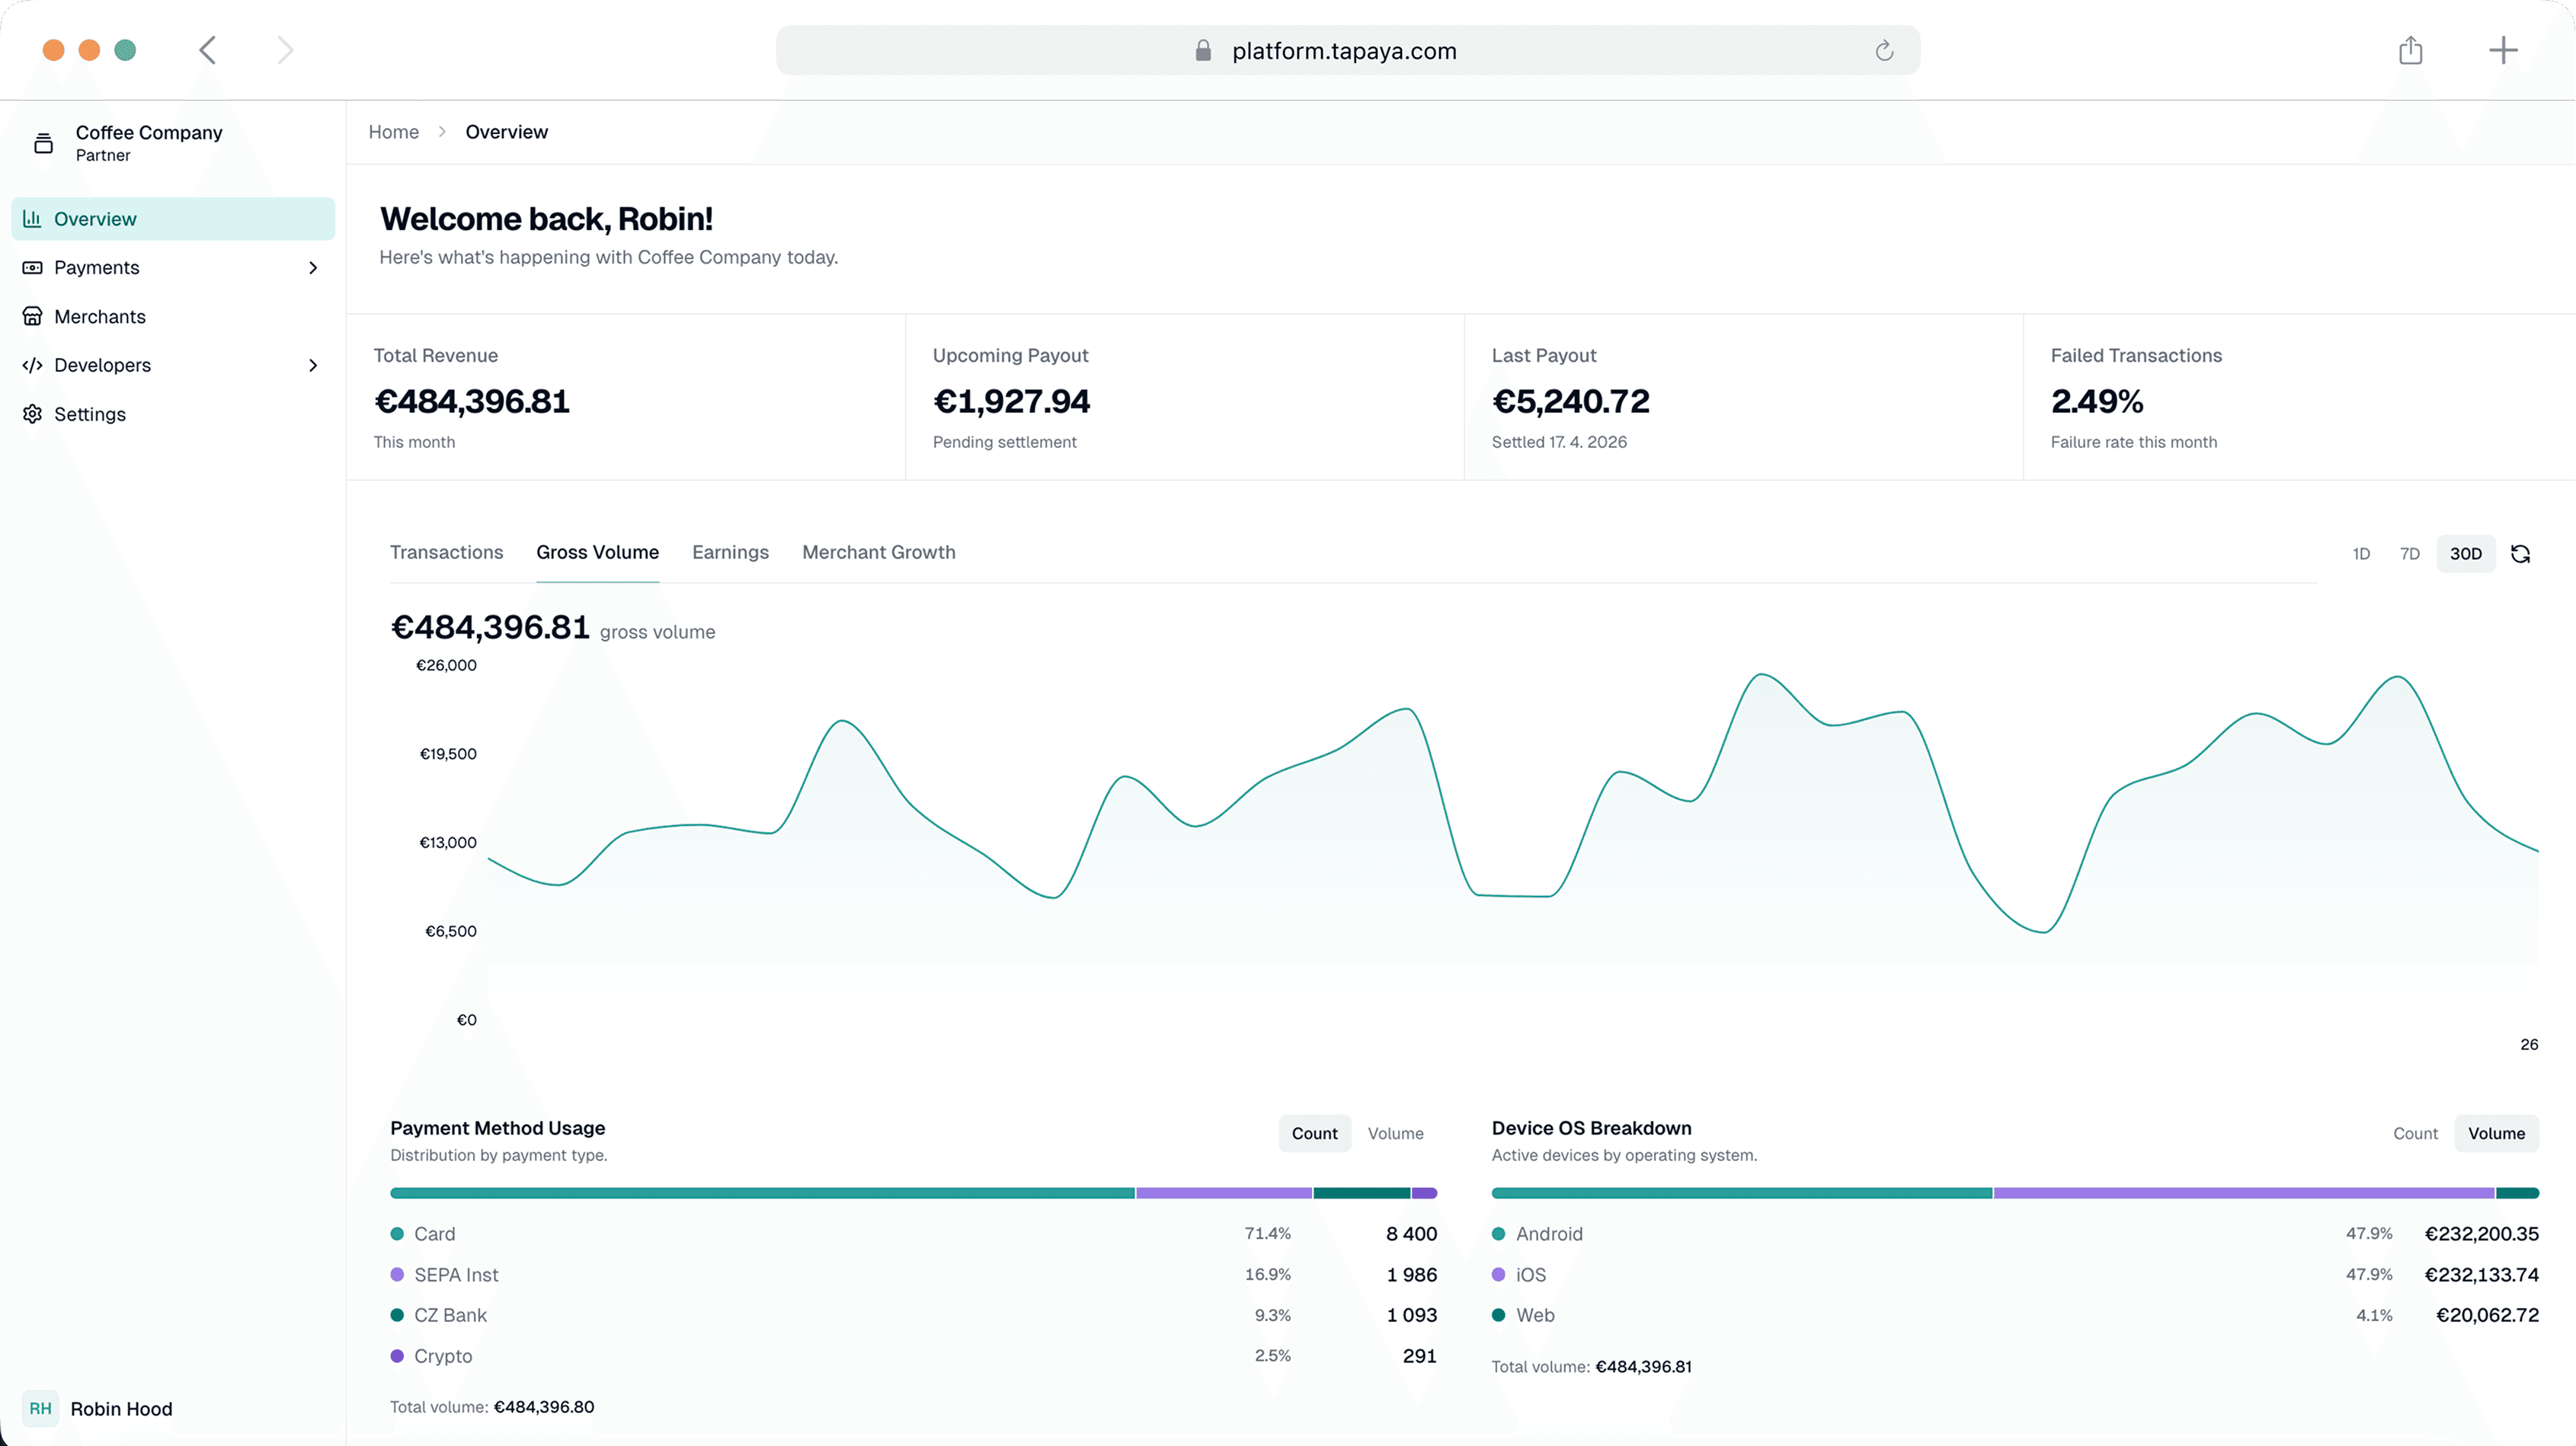Select the 30D time range button
2576x1446 pixels.
2465,553
